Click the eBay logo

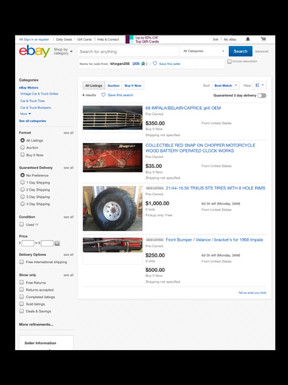(34, 51)
